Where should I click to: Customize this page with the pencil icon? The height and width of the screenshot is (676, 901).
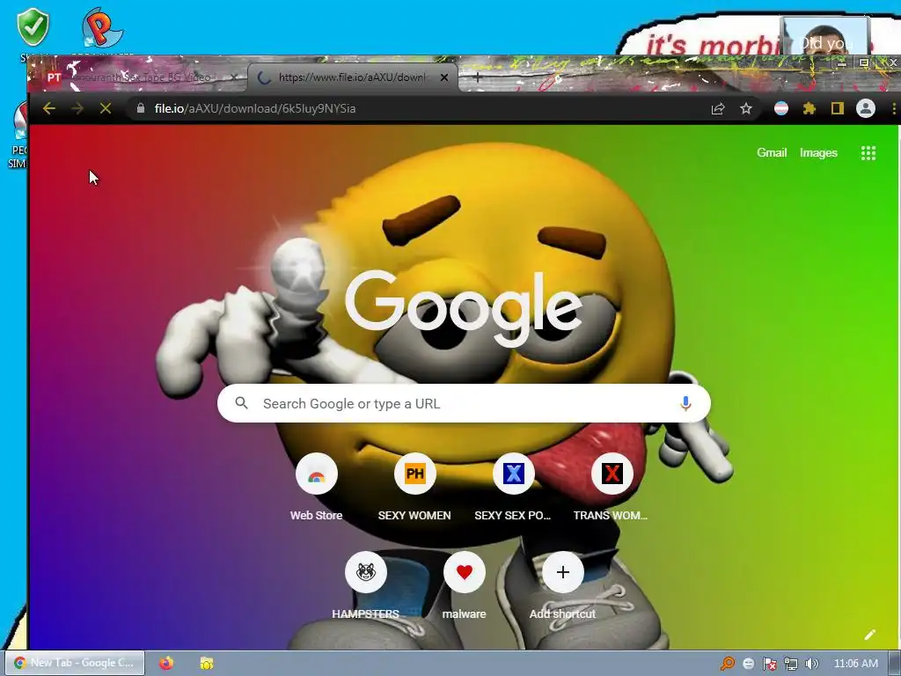(870, 635)
